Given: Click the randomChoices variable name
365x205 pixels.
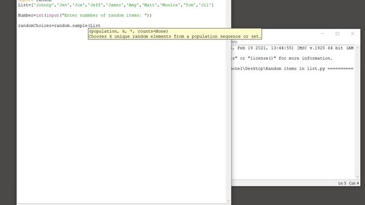Looking at the screenshot, I should [35, 26].
